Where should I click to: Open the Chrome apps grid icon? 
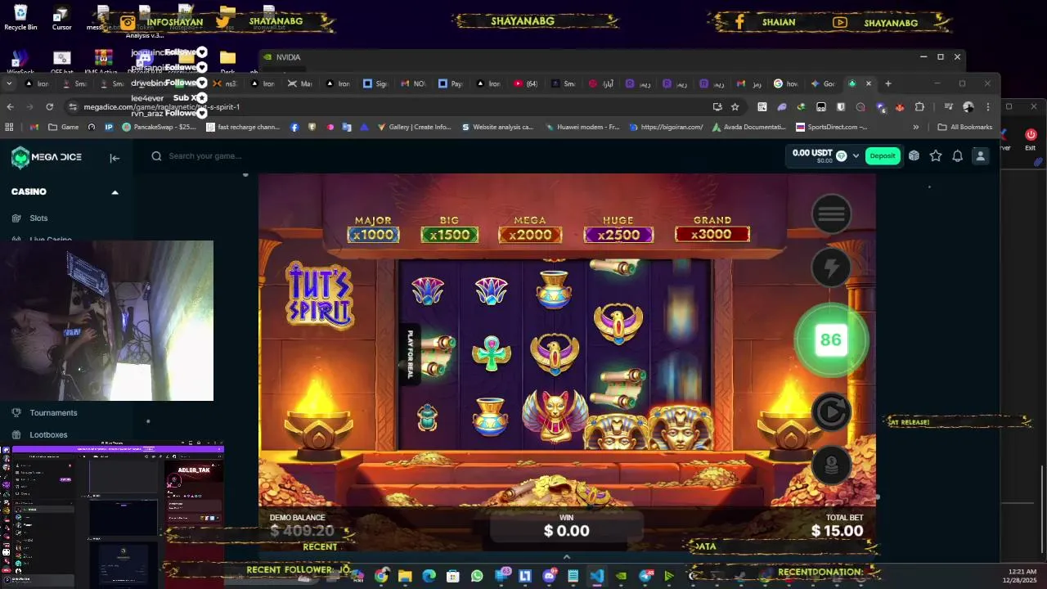[9, 128]
